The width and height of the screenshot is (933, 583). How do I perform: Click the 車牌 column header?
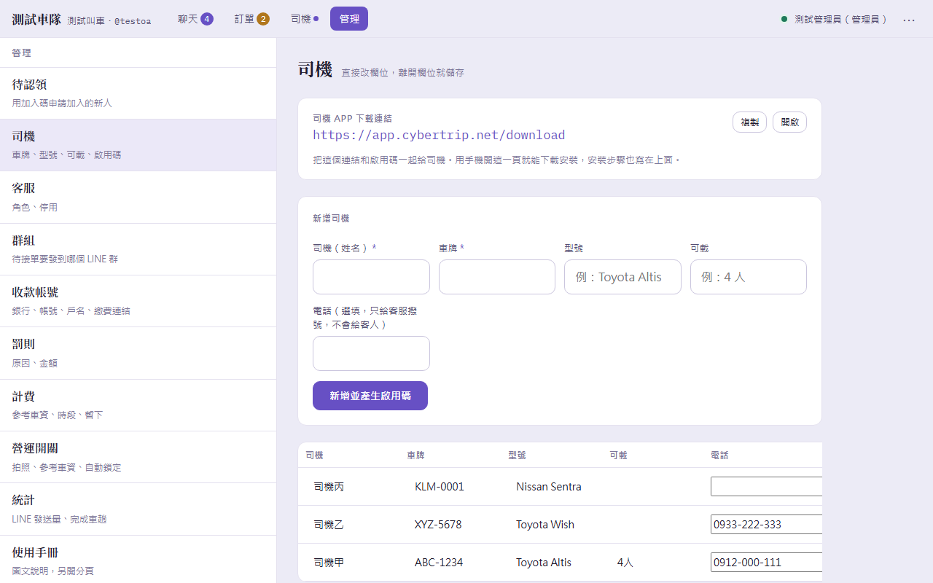pyautogui.click(x=415, y=455)
